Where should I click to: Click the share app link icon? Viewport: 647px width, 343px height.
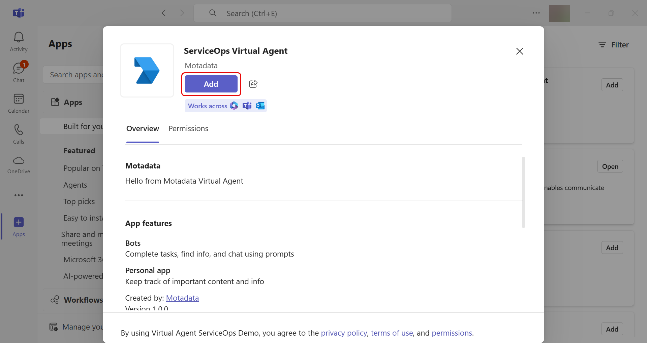(x=253, y=84)
